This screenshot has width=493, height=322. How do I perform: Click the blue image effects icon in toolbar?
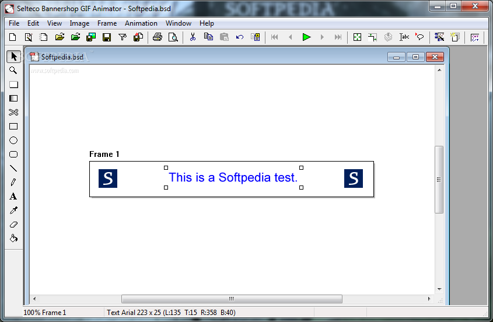[x=439, y=37]
